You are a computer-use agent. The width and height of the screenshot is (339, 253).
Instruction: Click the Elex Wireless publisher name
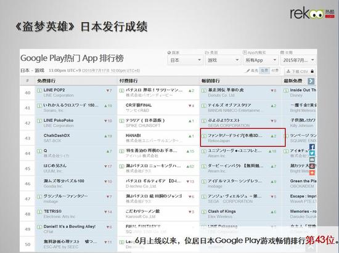tap(220, 217)
